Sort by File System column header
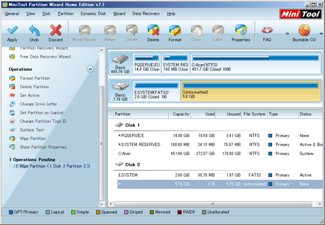 [x=255, y=114]
